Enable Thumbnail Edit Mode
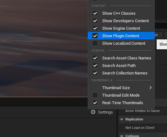The height and width of the screenshot is (137, 167). (x=95, y=95)
